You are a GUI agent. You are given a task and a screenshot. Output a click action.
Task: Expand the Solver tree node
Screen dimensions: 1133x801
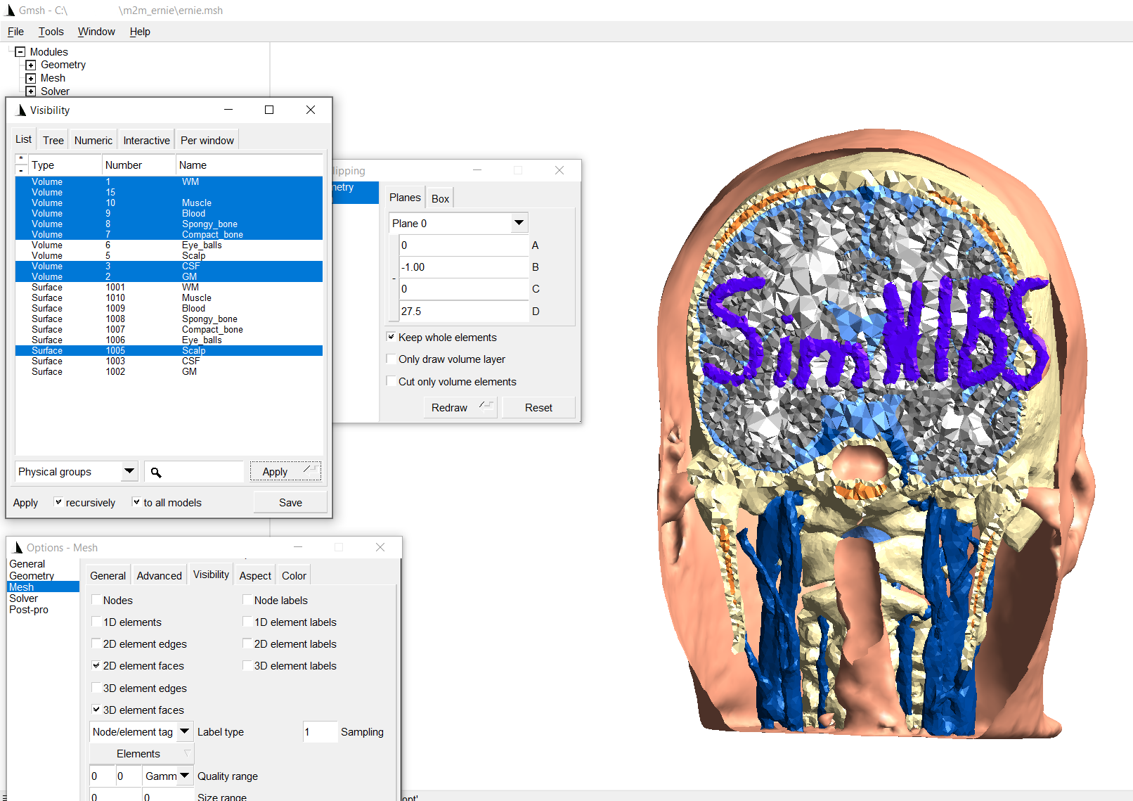click(x=30, y=91)
